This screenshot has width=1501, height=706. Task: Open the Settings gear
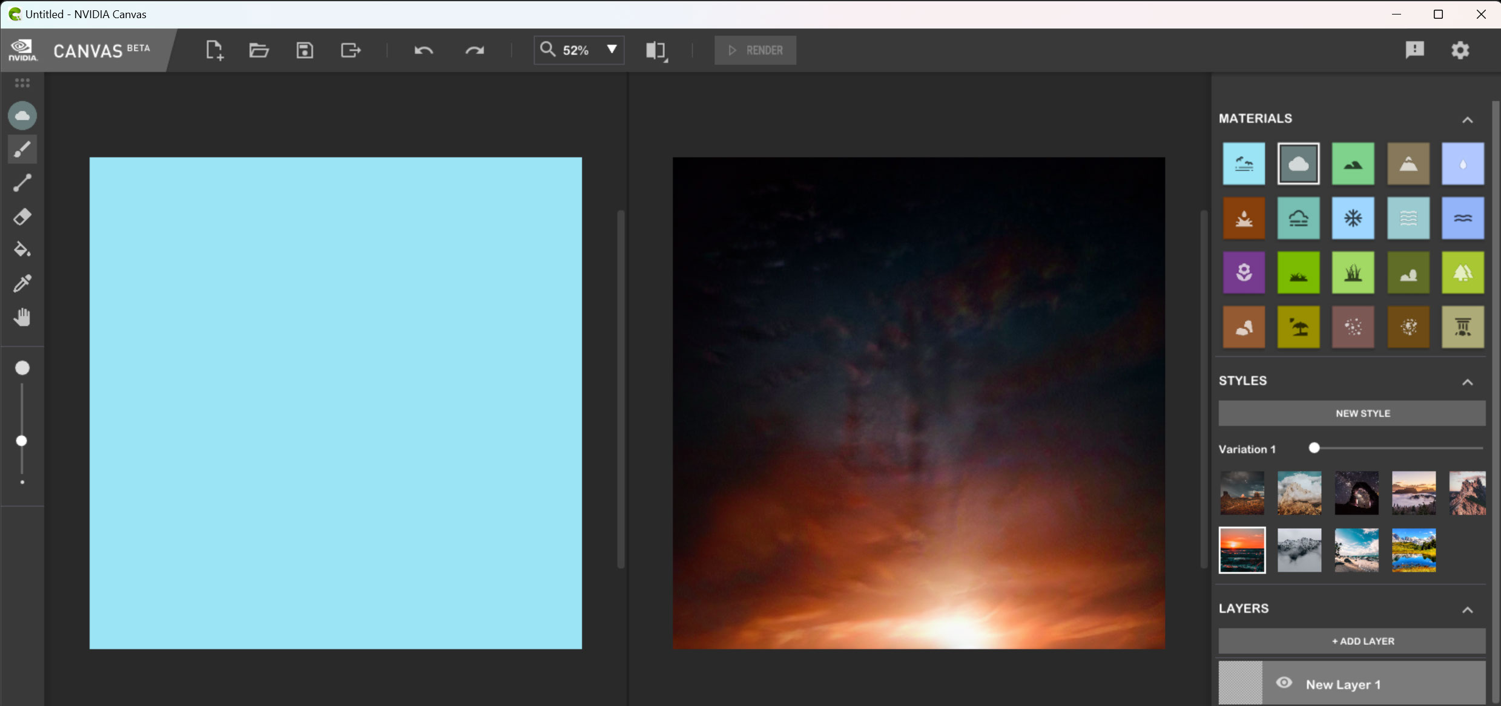coord(1460,50)
